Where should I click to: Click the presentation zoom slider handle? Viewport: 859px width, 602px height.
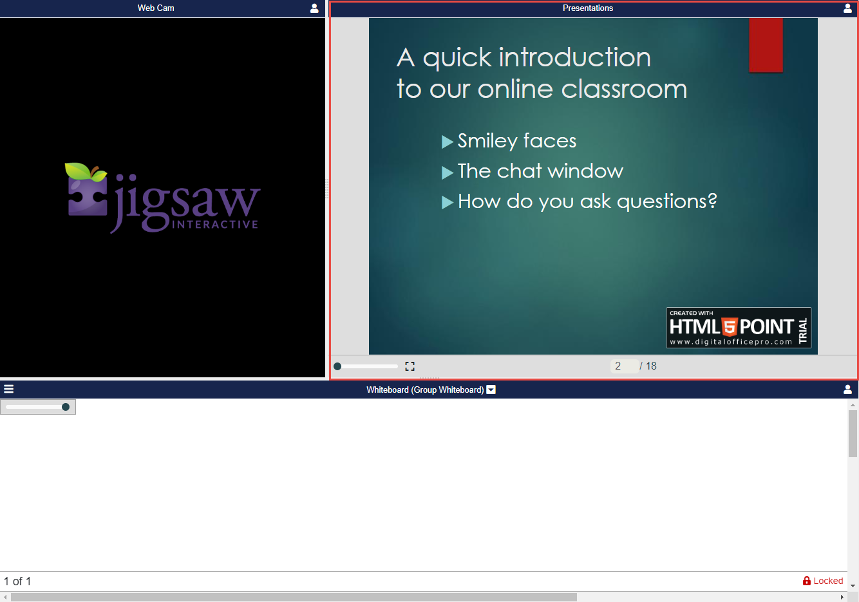click(337, 366)
